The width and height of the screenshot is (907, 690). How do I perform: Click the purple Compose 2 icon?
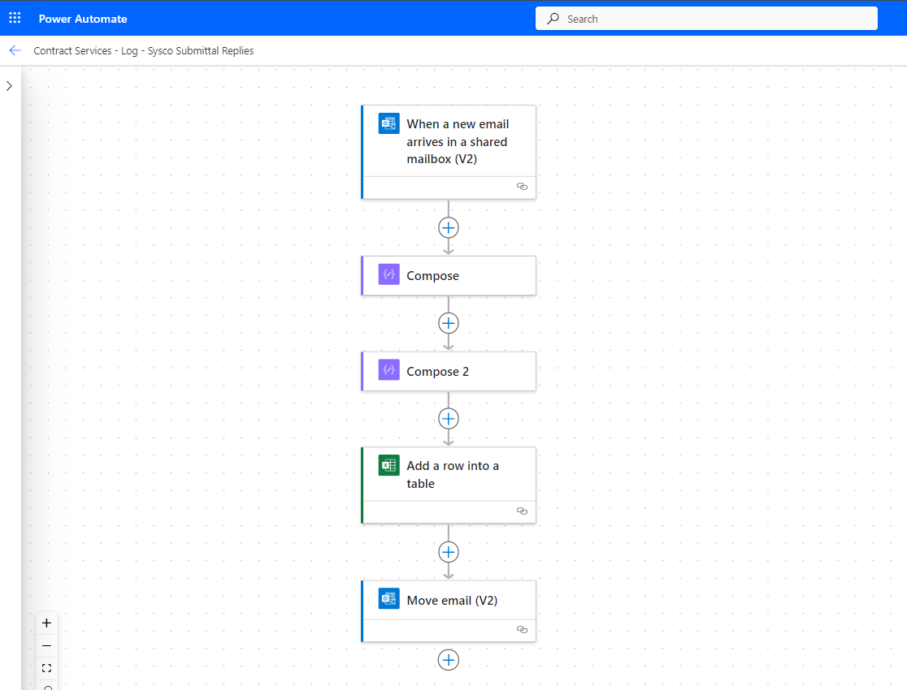tap(388, 370)
